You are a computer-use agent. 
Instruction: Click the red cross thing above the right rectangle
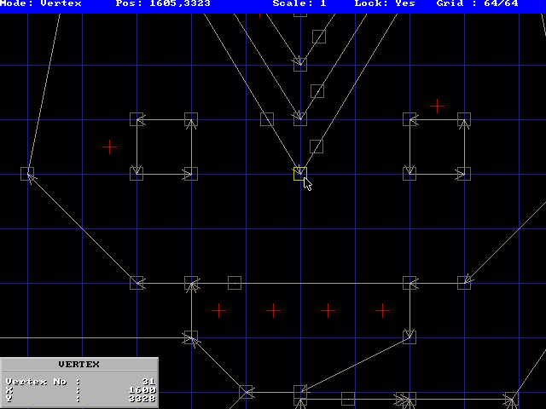point(437,106)
